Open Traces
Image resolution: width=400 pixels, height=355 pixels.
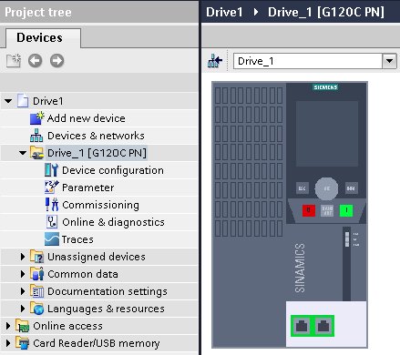pos(77,239)
